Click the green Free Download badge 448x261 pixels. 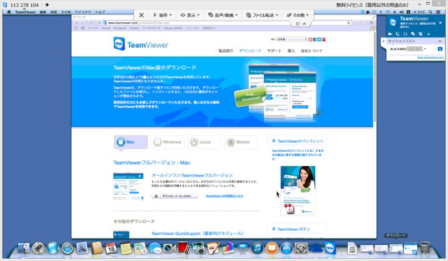click(250, 97)
